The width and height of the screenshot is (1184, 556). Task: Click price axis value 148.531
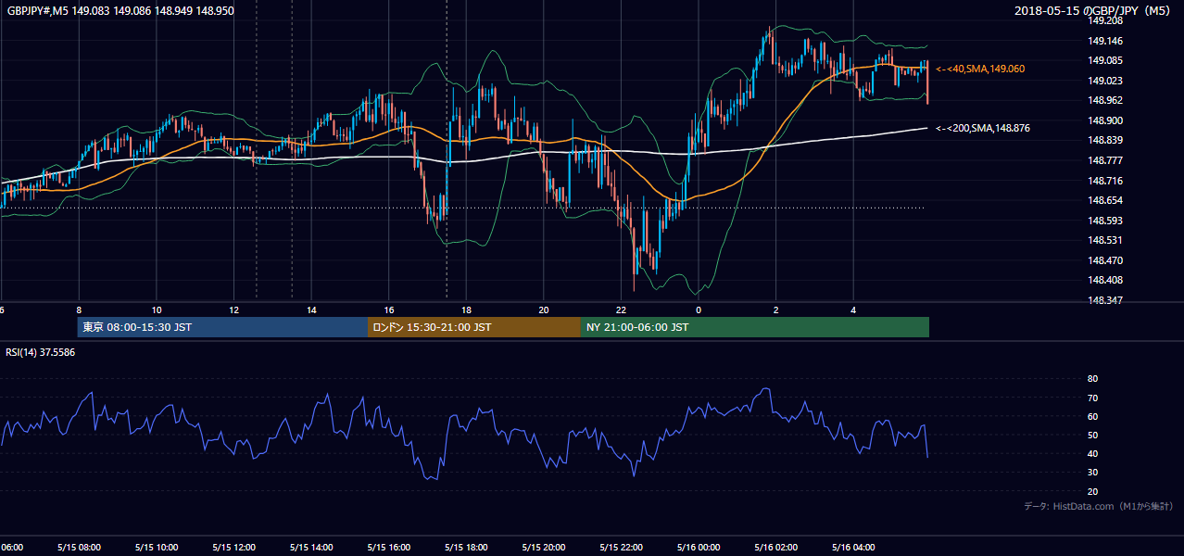[x=1105, y=240]
